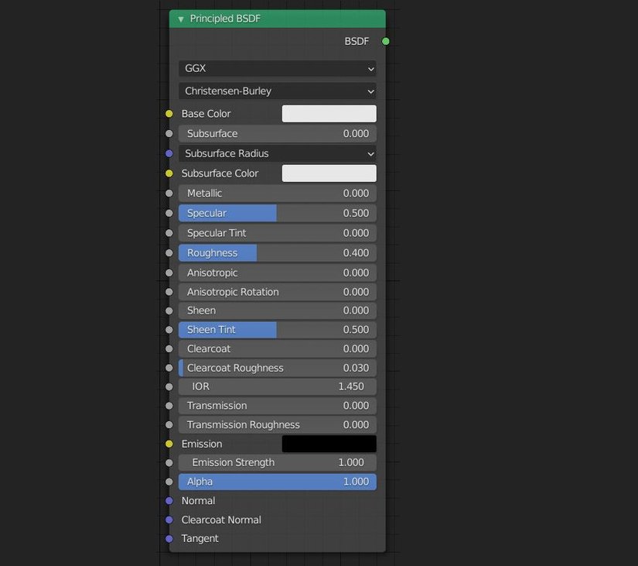The image size is (638, 566).
Task: Click the Tangent input socket
Action: point(169,538)
